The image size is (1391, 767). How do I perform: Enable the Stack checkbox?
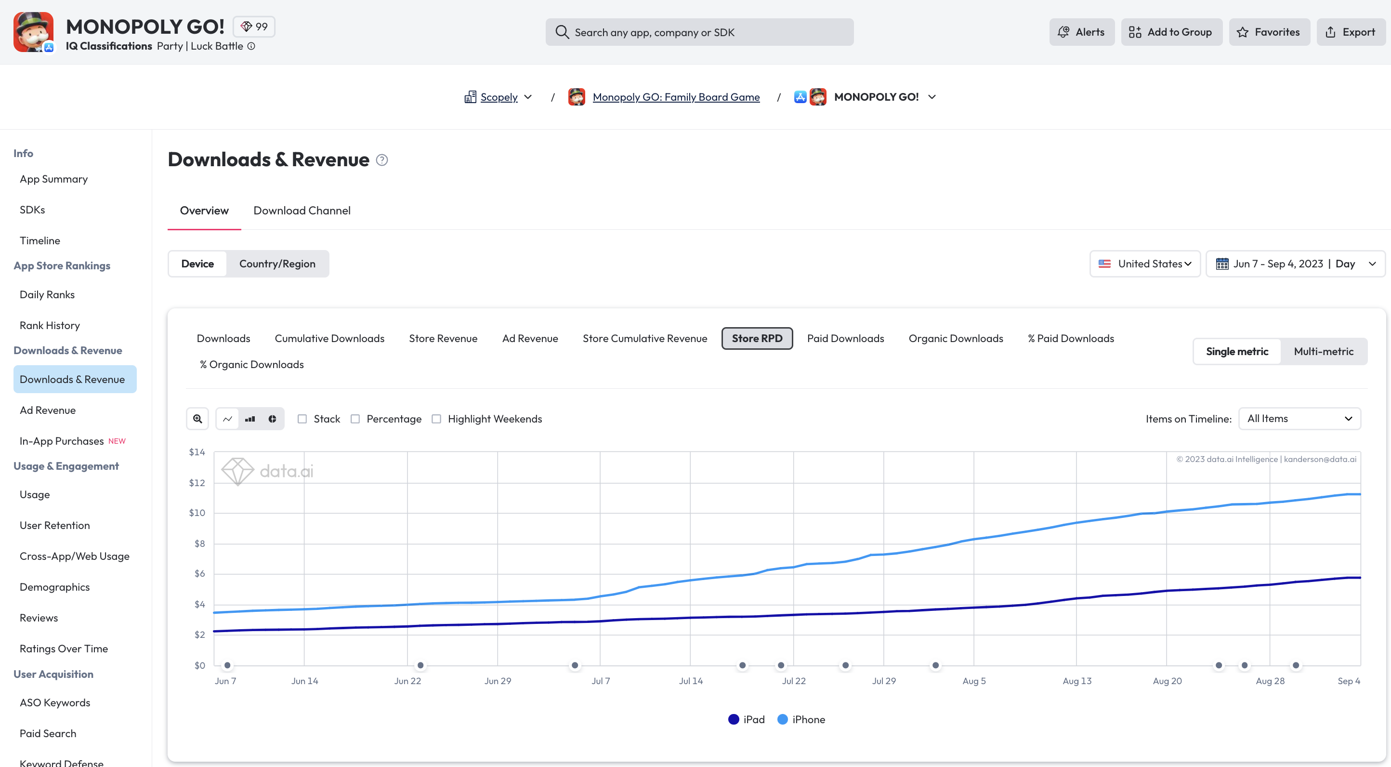302,419
